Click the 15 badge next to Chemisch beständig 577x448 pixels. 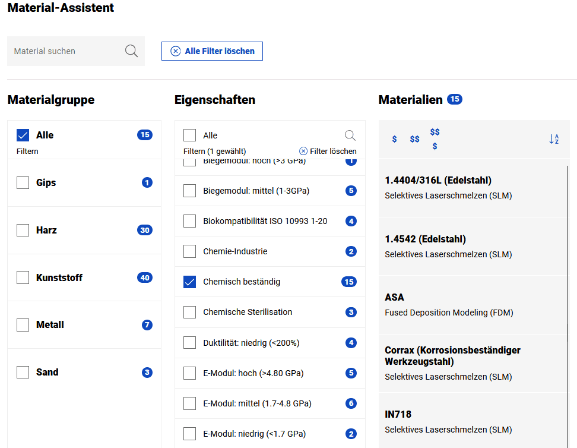349,282
